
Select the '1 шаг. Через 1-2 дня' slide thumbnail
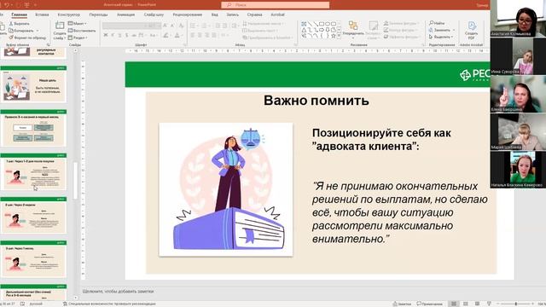pyautogui.click(x=33, y=171)
